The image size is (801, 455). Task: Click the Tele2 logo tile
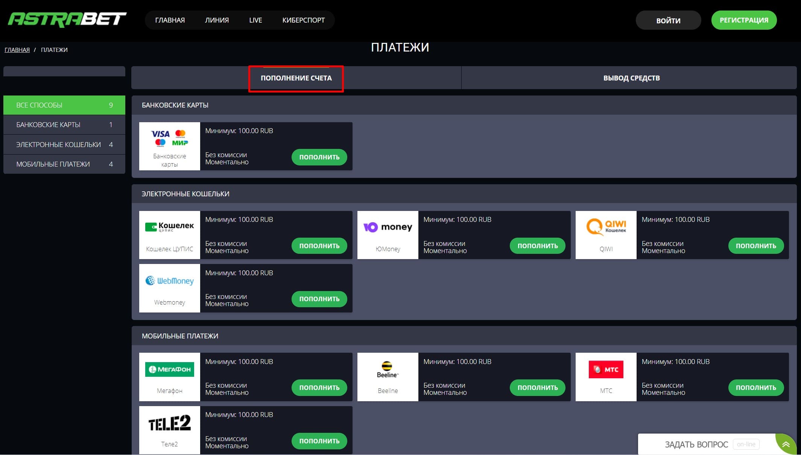coord(169,423)
